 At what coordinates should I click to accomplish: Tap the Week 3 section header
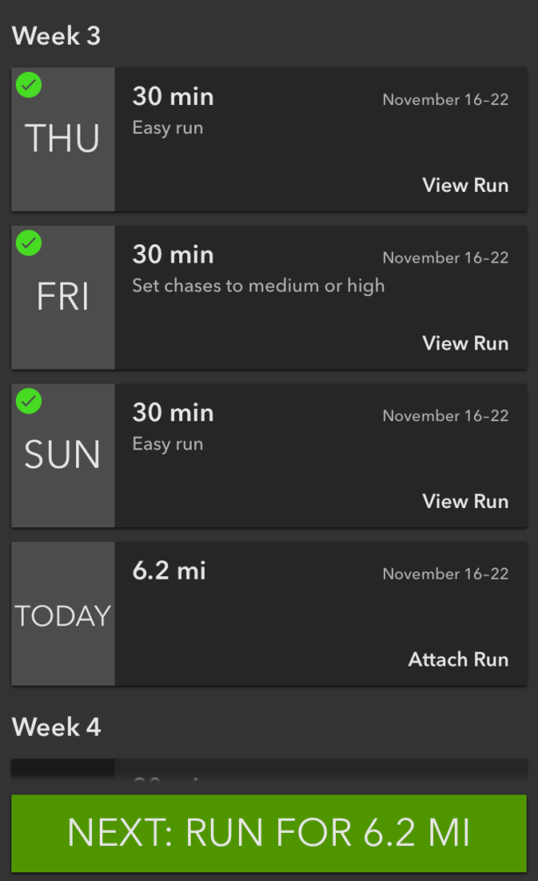point(56,37)
